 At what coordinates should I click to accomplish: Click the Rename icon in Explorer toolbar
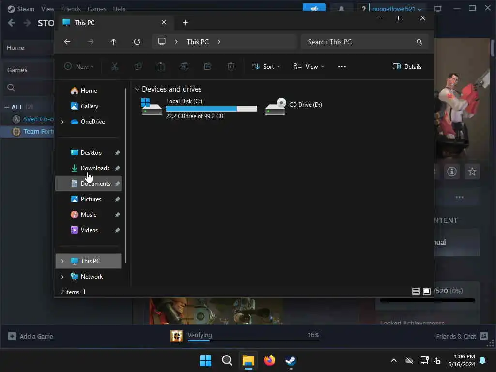185,66
